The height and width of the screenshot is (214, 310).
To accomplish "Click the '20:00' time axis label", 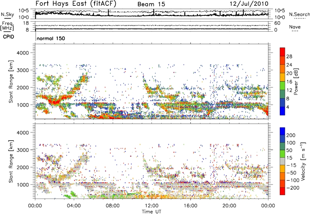I will click(229, 206).
